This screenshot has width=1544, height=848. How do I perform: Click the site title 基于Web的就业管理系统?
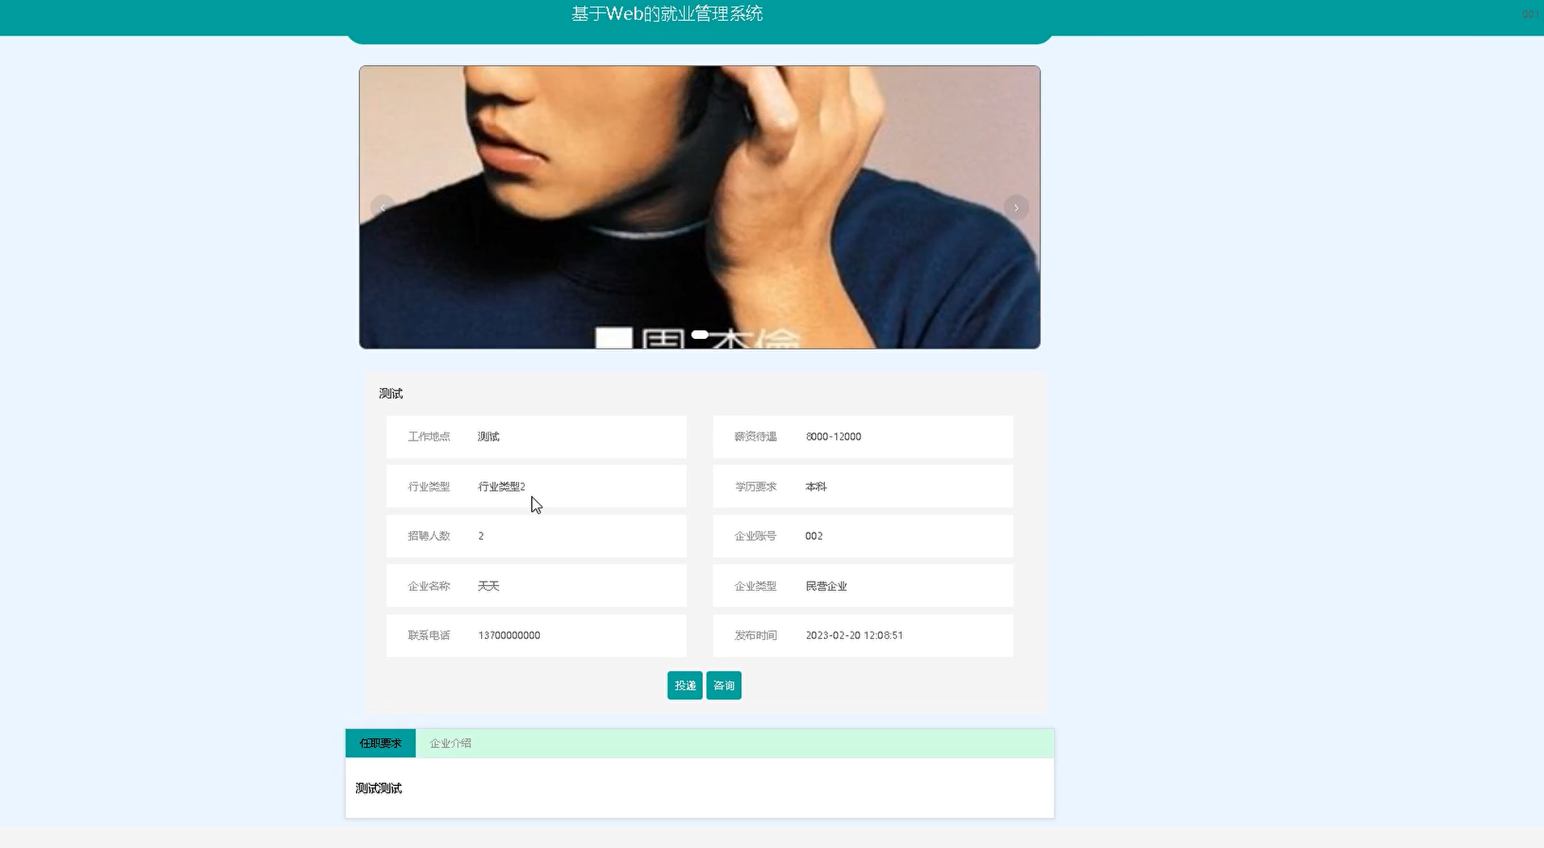pos(667,14)
